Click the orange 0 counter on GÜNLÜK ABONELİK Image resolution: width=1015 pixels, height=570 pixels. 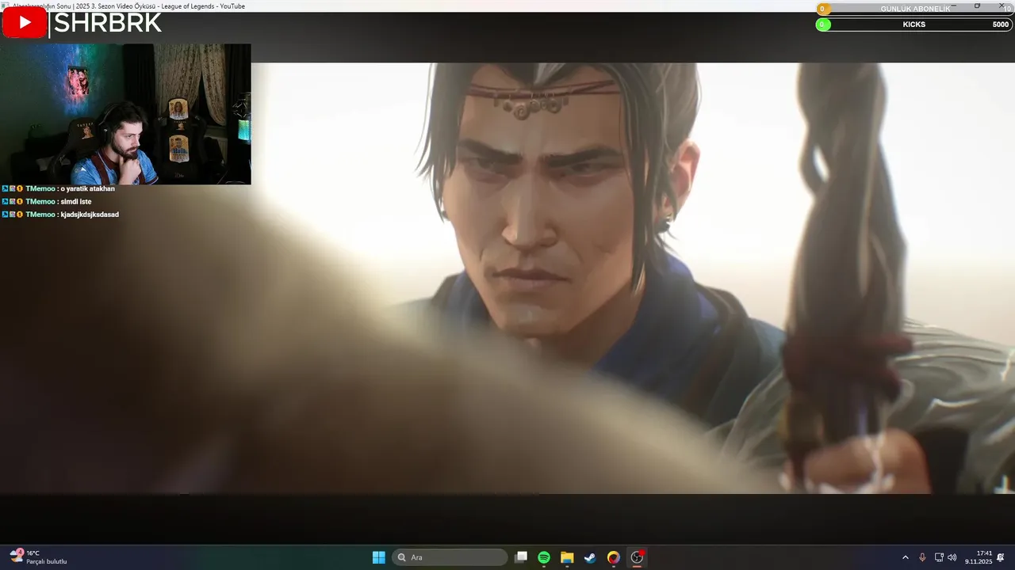click(822, 9)
